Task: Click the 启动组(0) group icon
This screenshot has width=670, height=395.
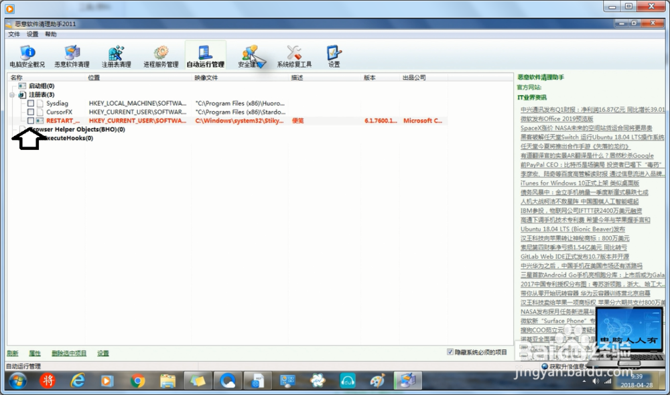Action: [22, 86]
